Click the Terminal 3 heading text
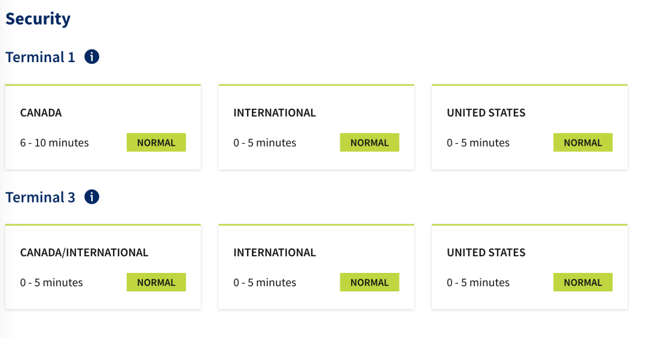This screenshot has height=338, width=646. click(x=41, y=197)
